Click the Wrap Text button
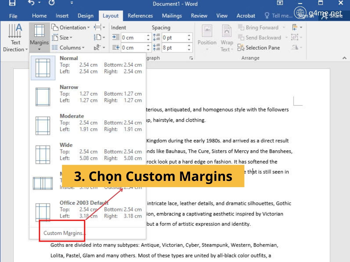The width and height of the screenshot is (350, 262). tap(227, 38)
